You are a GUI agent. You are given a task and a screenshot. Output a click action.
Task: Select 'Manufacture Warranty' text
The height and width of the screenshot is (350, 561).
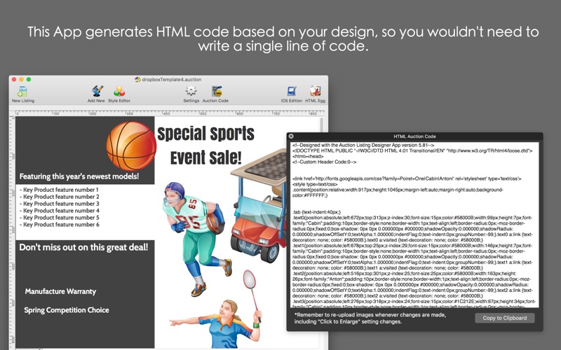[x=60, y=291]
